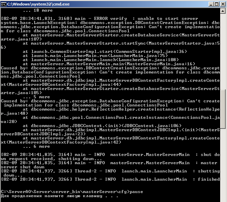
Task: Click "ReflectionHelper.createInstance" stack trace line
Action: coord(121,109)
